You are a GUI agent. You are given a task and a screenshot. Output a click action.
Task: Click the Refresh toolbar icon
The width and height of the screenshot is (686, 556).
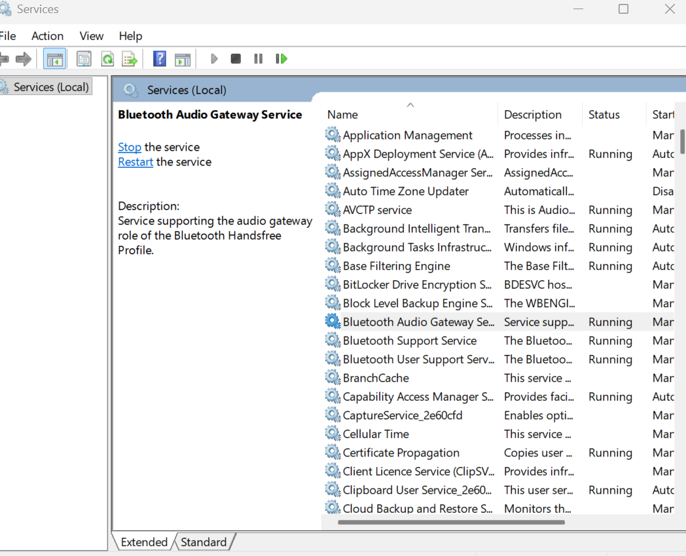pyautogui.click(x=107, y=59)
